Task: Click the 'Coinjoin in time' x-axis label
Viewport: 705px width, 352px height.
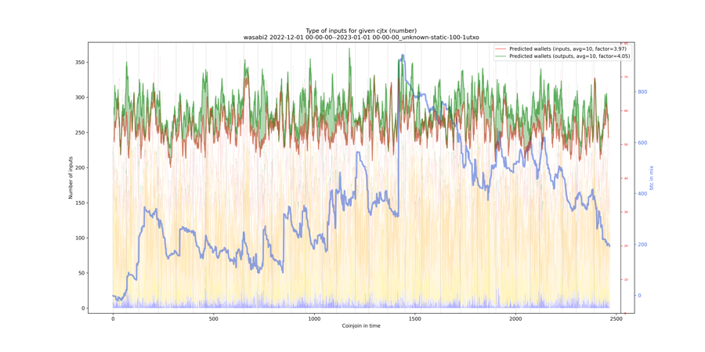Action: [x=361, y=325]
